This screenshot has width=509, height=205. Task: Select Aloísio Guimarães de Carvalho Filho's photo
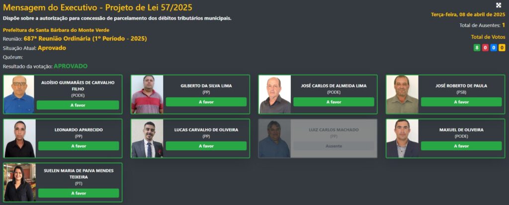click(x=19, y=94)
